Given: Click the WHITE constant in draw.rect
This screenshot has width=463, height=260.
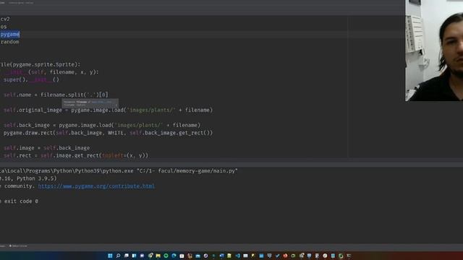Looking at the screenshot, I should [116, 133].
